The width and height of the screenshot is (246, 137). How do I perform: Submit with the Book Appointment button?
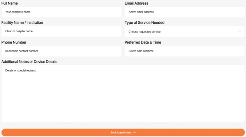tap(123, 132)
